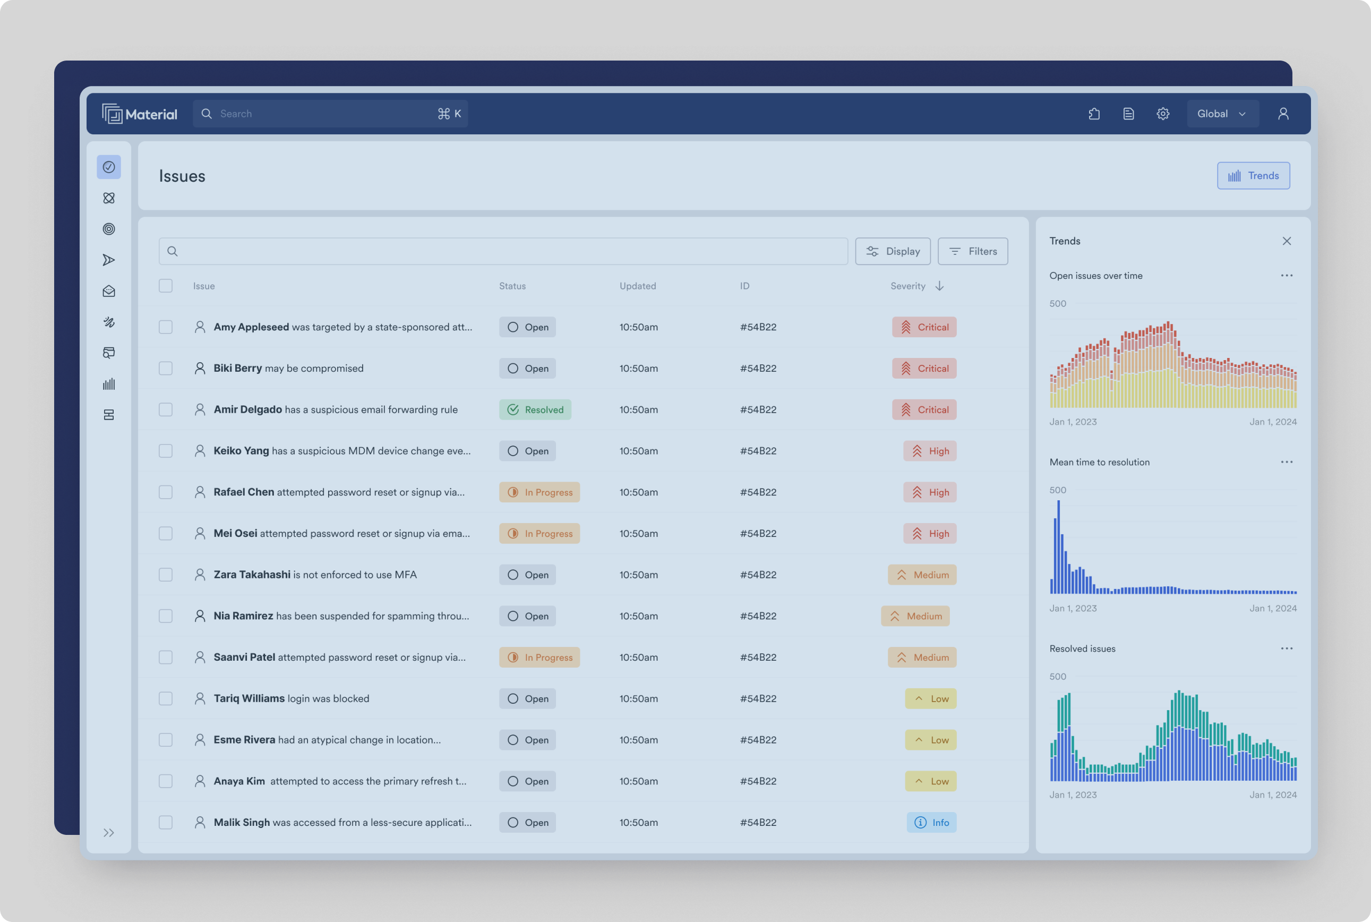Screen dimensions: 1371x922
Task: Click the Filters button
Action: click(972, 251)
